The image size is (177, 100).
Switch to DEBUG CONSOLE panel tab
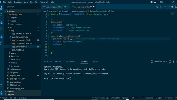point(71,62)
